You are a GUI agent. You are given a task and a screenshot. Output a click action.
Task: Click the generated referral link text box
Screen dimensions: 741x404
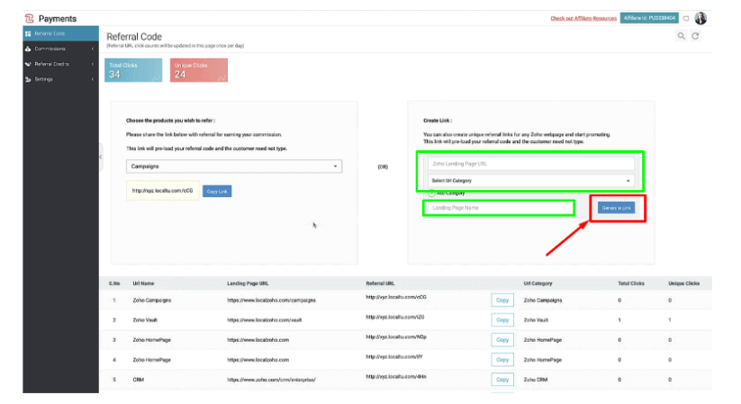click(x=163, y=191)
